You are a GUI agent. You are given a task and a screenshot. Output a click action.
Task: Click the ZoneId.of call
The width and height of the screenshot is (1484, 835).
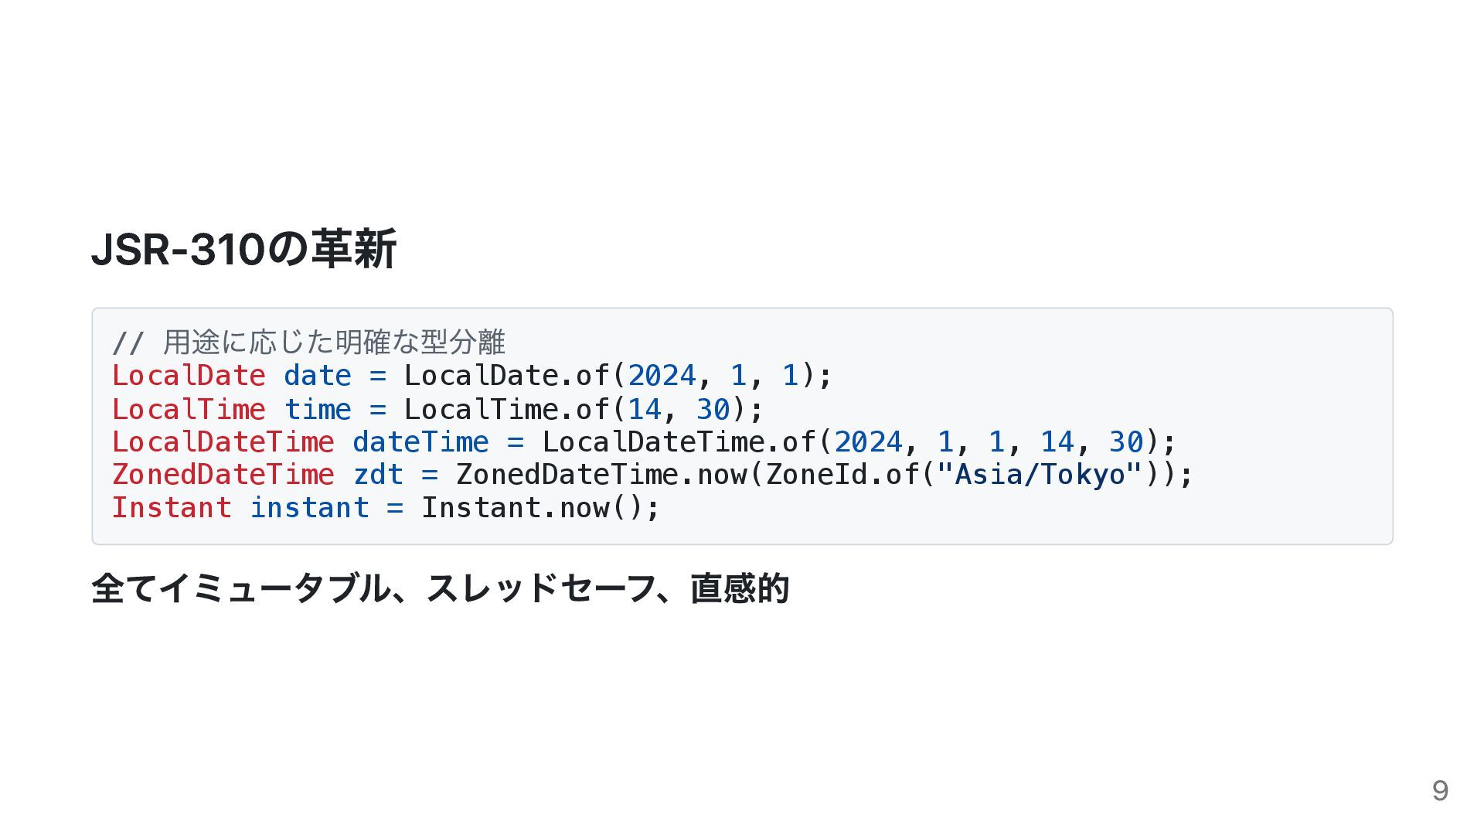pos(842,475)
